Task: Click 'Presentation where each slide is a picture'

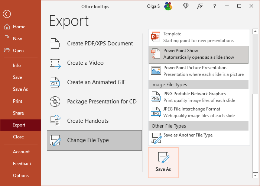Action: 204,74
